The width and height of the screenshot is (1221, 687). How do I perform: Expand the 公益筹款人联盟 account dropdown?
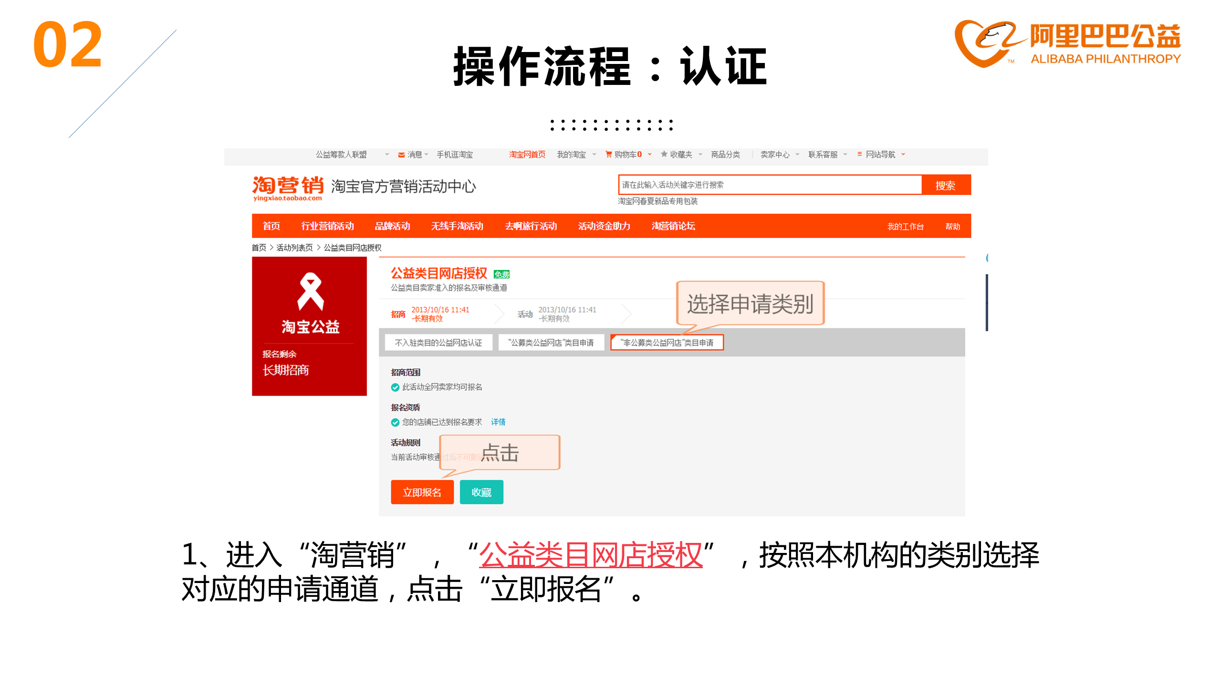[x=387, y=155]
